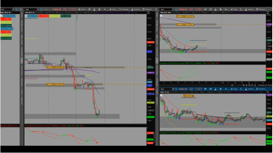Viewport: 273px width, 153px height.
Task: Click zoom out magnifier in 10m chart footer
Action: coord(252,85)
